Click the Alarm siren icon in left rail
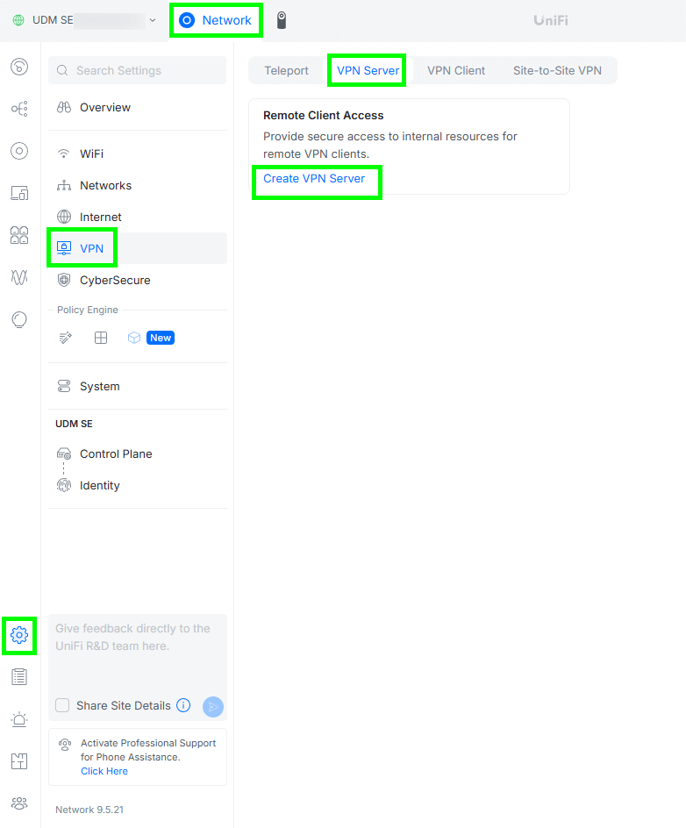This screenshot has height=828, width=686. click(19, 719)
